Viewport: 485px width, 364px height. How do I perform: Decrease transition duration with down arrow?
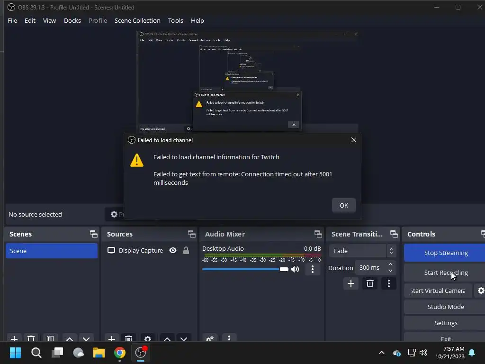[390, 271]
